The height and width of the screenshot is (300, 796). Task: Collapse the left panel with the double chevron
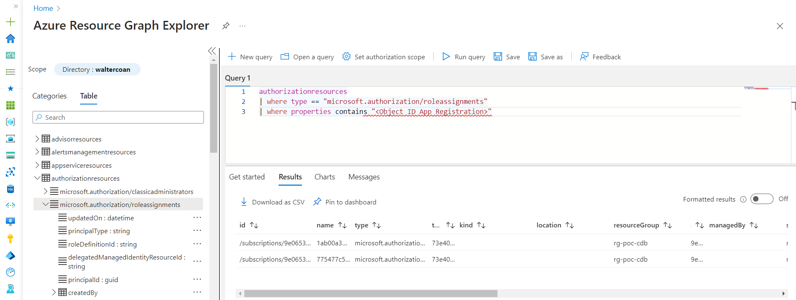[212, 51]
